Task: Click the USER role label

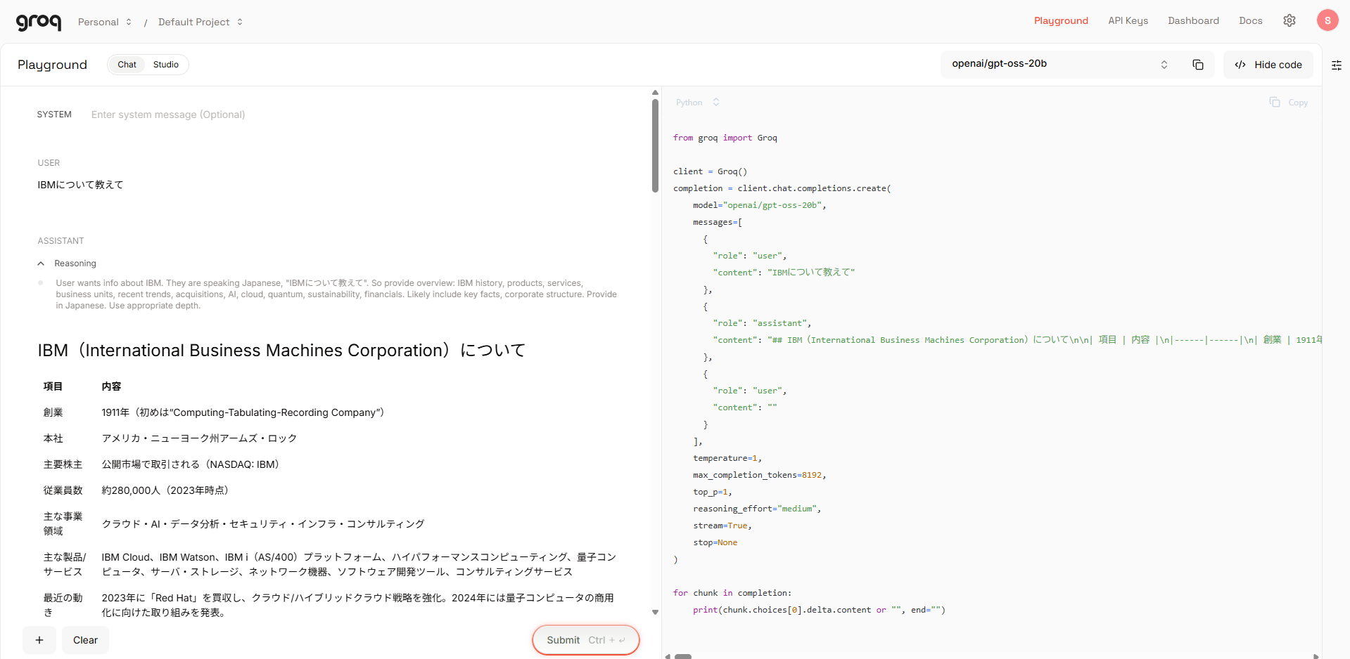Action: click(49, 163)
